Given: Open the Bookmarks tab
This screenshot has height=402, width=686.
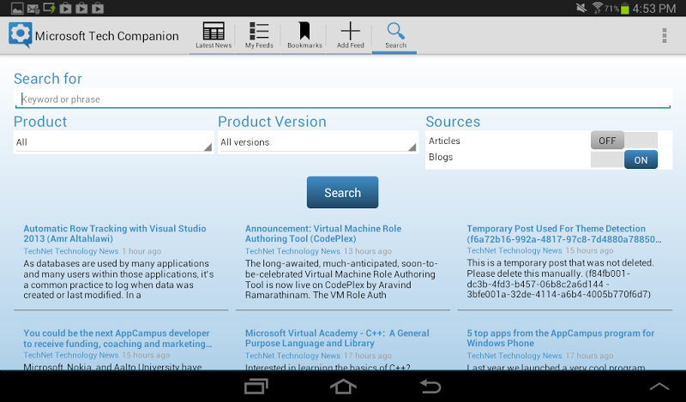Looking at the screenshot, I should click(x=304, y=35).
